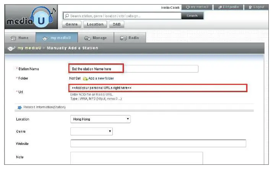The width and height of the screenshot is (273, 169).
Task: Click the Logout door icon
Action: click(x=250, y=7)
